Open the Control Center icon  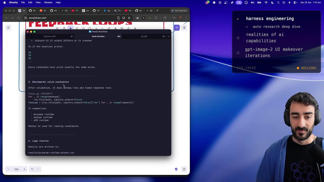[295, 3]
